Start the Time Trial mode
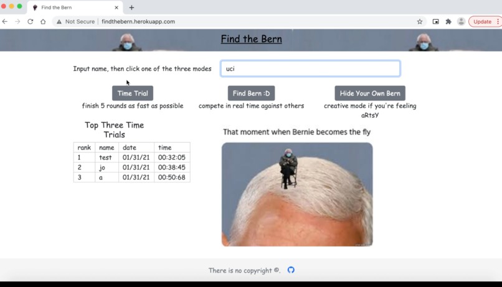This screenshot has width=502, height=287. 133,93
